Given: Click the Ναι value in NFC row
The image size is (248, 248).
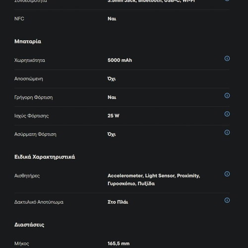Looking at the screenshot, I should tap(112, 19).
